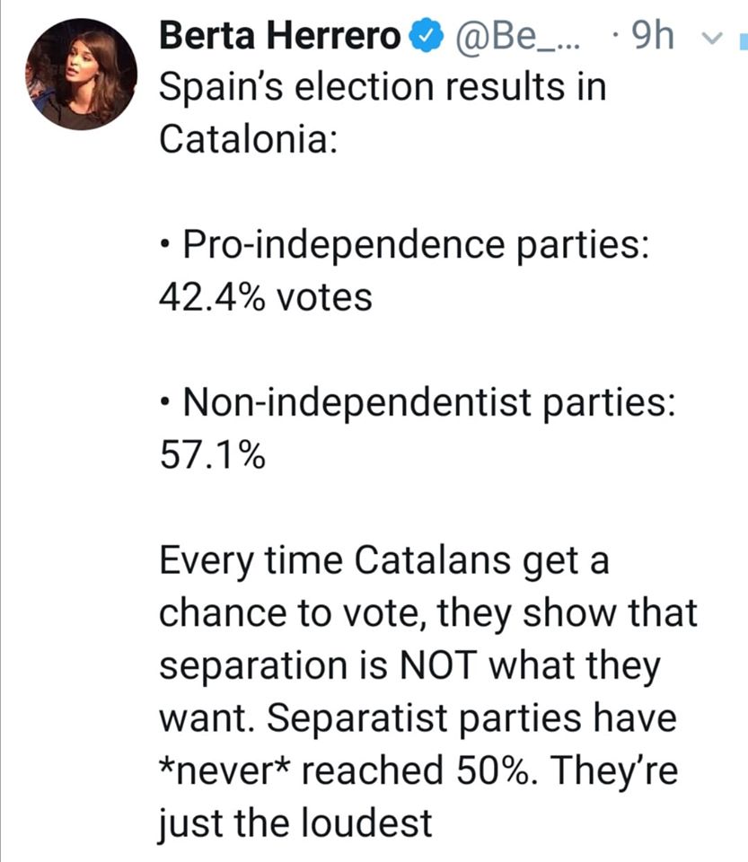Open the Berta Herrero display name link

click(280, 35)
